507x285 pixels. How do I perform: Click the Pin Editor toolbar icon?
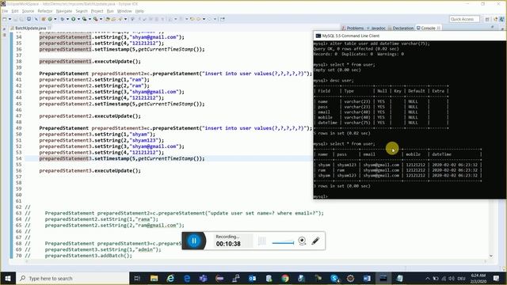(x=223, y=19)
